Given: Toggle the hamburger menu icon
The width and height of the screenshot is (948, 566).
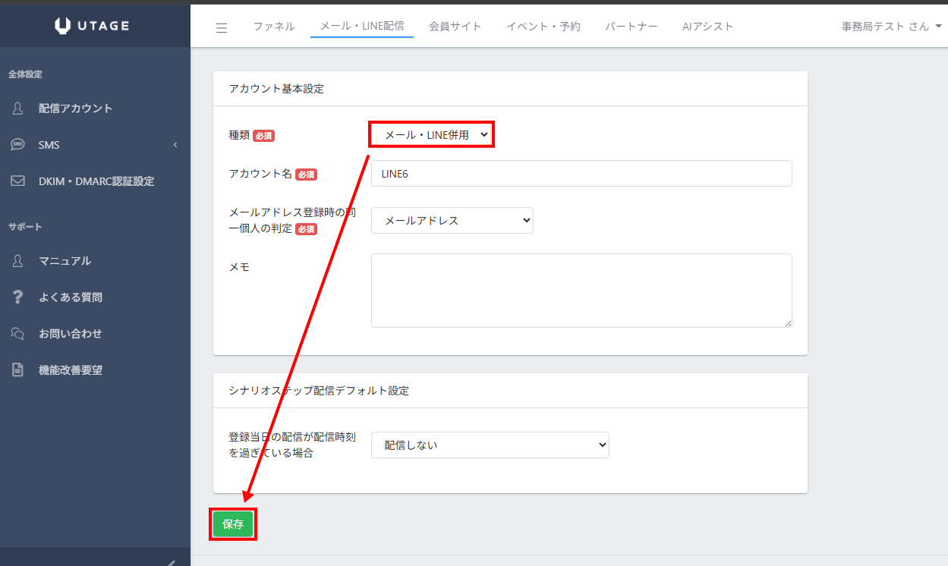Looking at the screenshot, I should [x=222, y=27].
